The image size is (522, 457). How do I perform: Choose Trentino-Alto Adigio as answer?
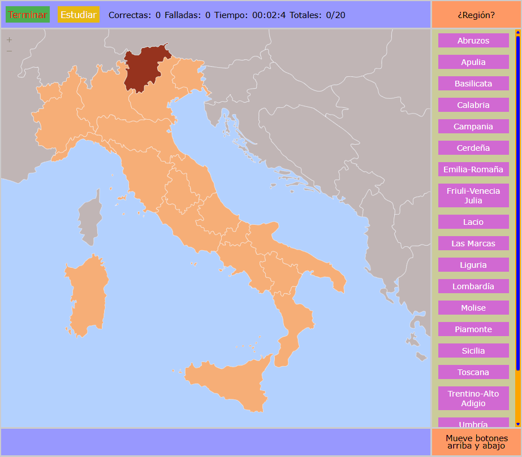pos(473,398)
